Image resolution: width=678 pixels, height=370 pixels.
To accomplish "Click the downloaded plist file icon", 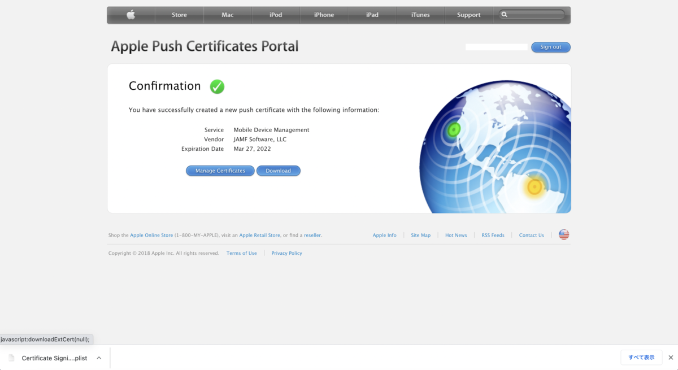I will tap(11, 358).
